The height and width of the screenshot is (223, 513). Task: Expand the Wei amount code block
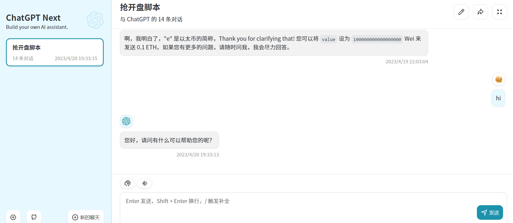click(377, 39)
